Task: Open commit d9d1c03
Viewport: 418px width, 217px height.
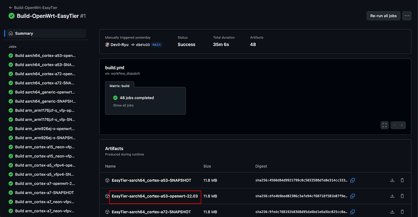Action: tap(143, 45)
